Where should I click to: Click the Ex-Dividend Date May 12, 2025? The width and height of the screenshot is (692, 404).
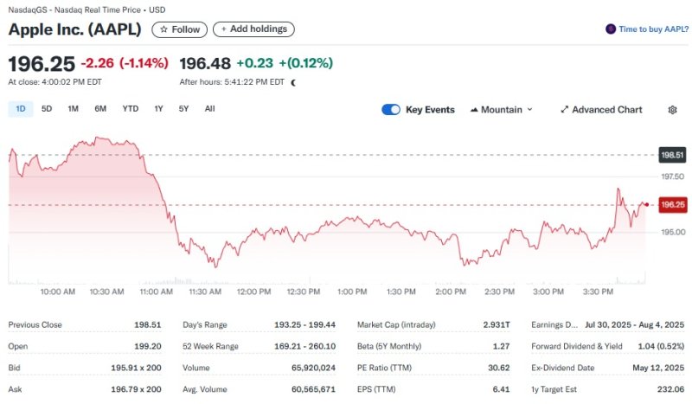pyautogui.click(x=658, y=368)
